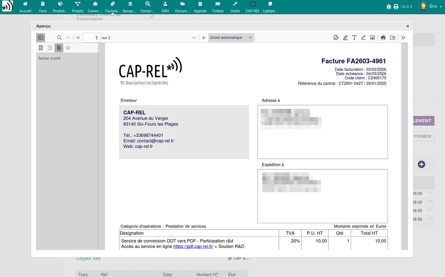445x277 pixels.
Task: Open the Agenda calendar icon
Action: pyautogui.click(x=200, y=4)
